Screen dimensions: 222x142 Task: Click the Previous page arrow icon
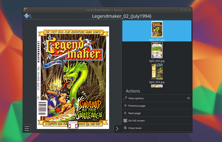[125, 106]
